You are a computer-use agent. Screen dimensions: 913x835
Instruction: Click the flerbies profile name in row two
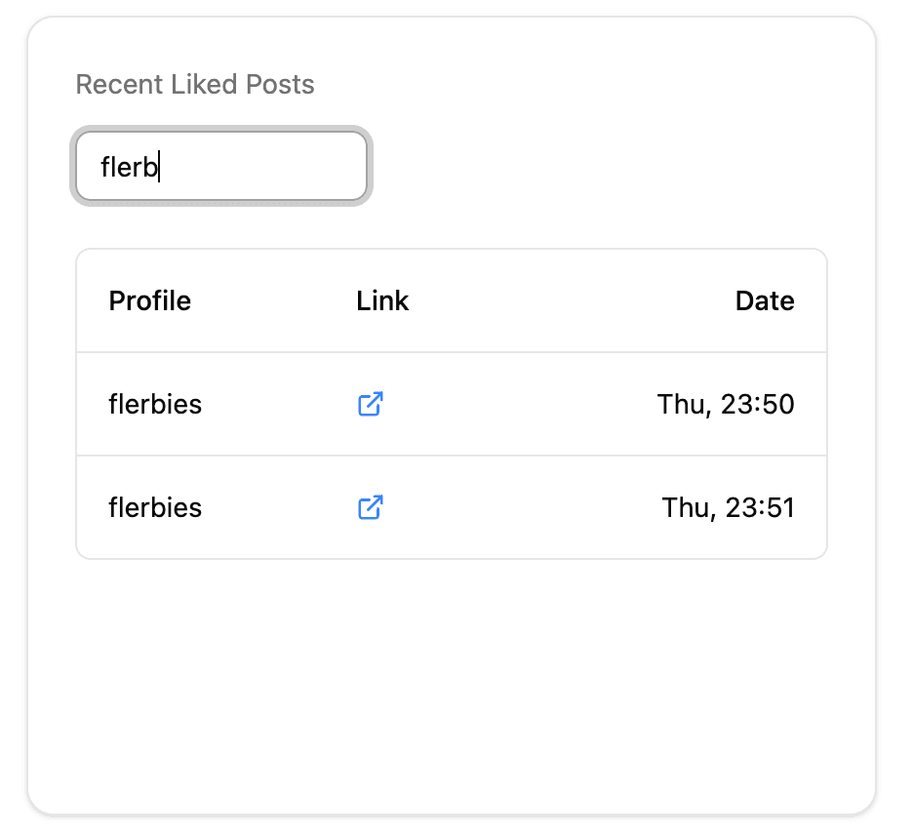click(154, 507)
